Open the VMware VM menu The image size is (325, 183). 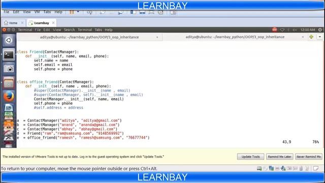coord(37,12)
